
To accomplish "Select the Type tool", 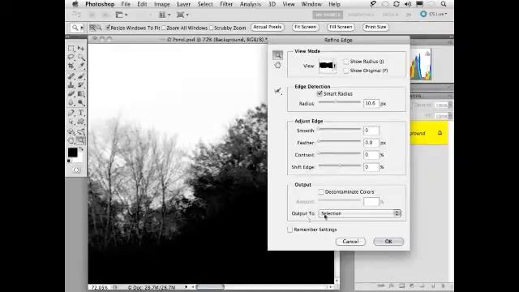I will (x=81, y=113).
